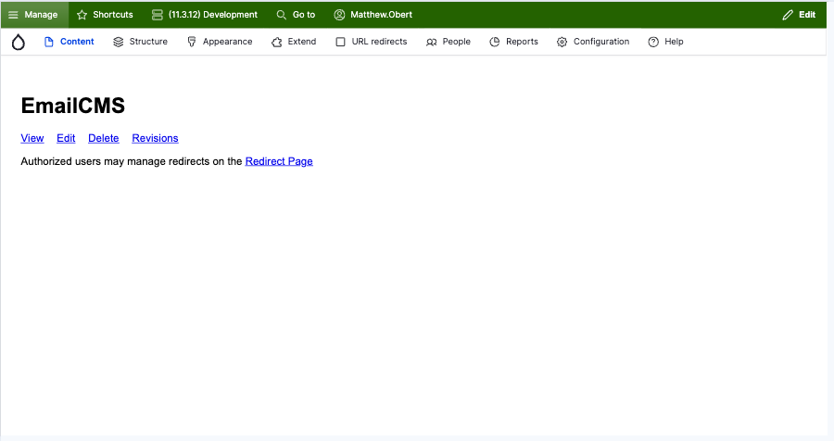Viewport: 834px width, 441px height.
Task: Click the Drupal drop logo icon
Action: coord(19,42)
